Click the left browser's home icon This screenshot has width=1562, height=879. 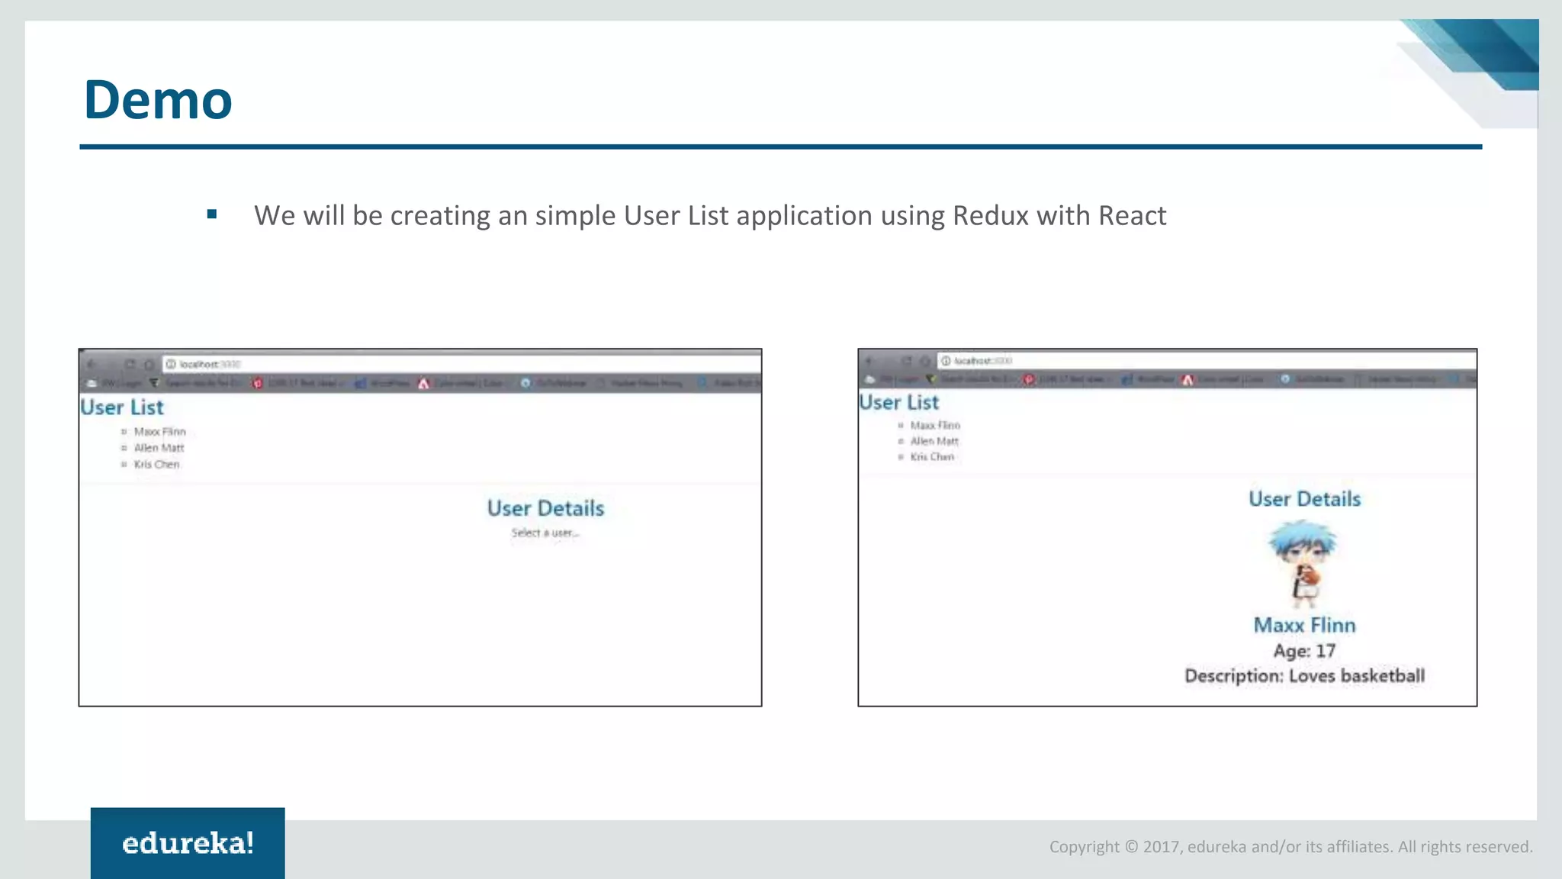tap(149, 364)
